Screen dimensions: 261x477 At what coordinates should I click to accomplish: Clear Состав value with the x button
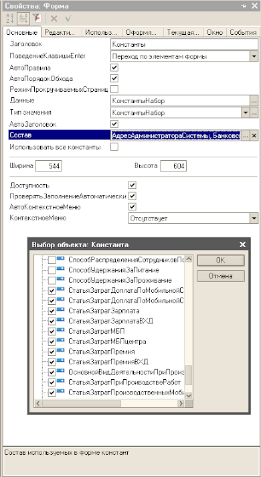coord(254,136)
